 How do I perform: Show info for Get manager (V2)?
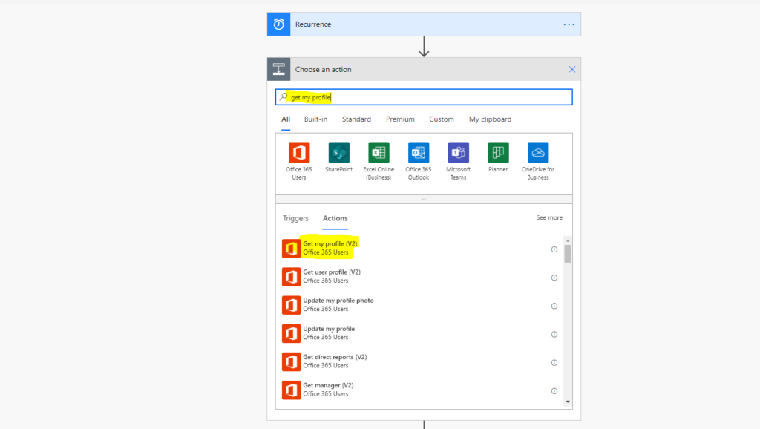(554, 391)
